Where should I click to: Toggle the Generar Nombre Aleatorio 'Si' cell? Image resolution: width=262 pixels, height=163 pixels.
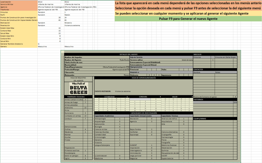(x=49, y=44)
